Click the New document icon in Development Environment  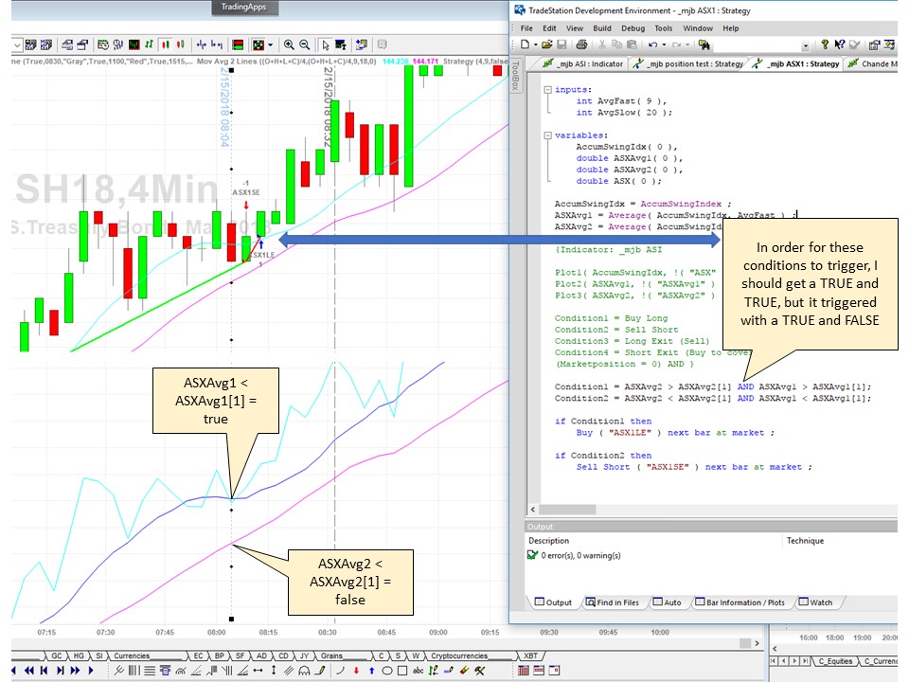pos(525,45)
